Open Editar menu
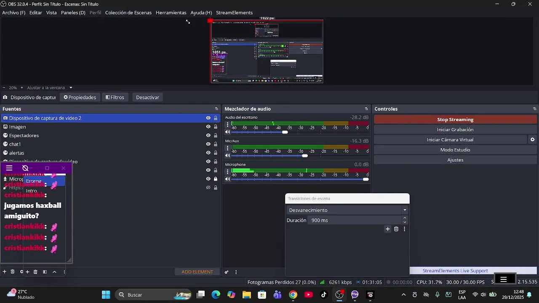The height and width of the screenshot is (303, 539). pyautogui.click(x=35, y=13)
